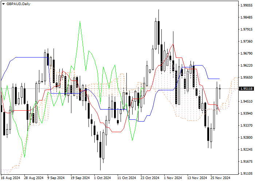Open the chart menu triangle beside GBPAUD
The width and height of the screenshot is (255, 182).
pyautogui.click(x=3, y=4)
